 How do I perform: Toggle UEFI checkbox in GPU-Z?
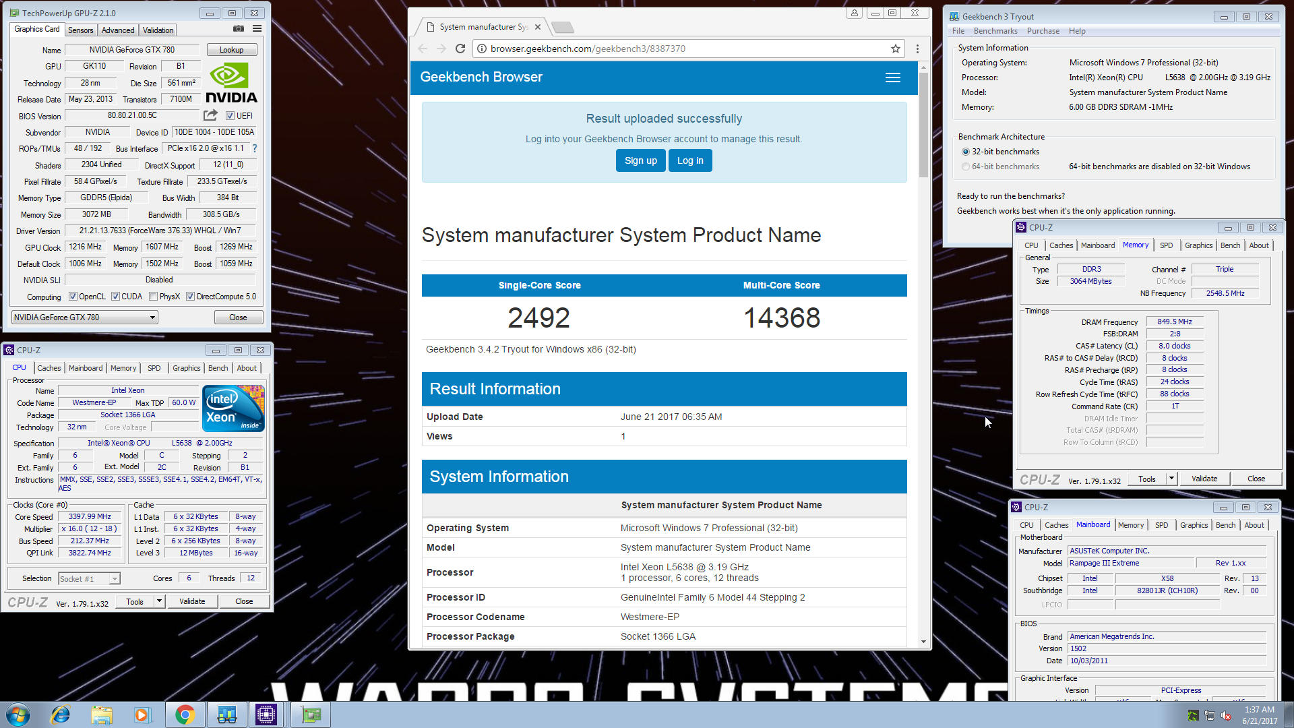coord(230,116)
